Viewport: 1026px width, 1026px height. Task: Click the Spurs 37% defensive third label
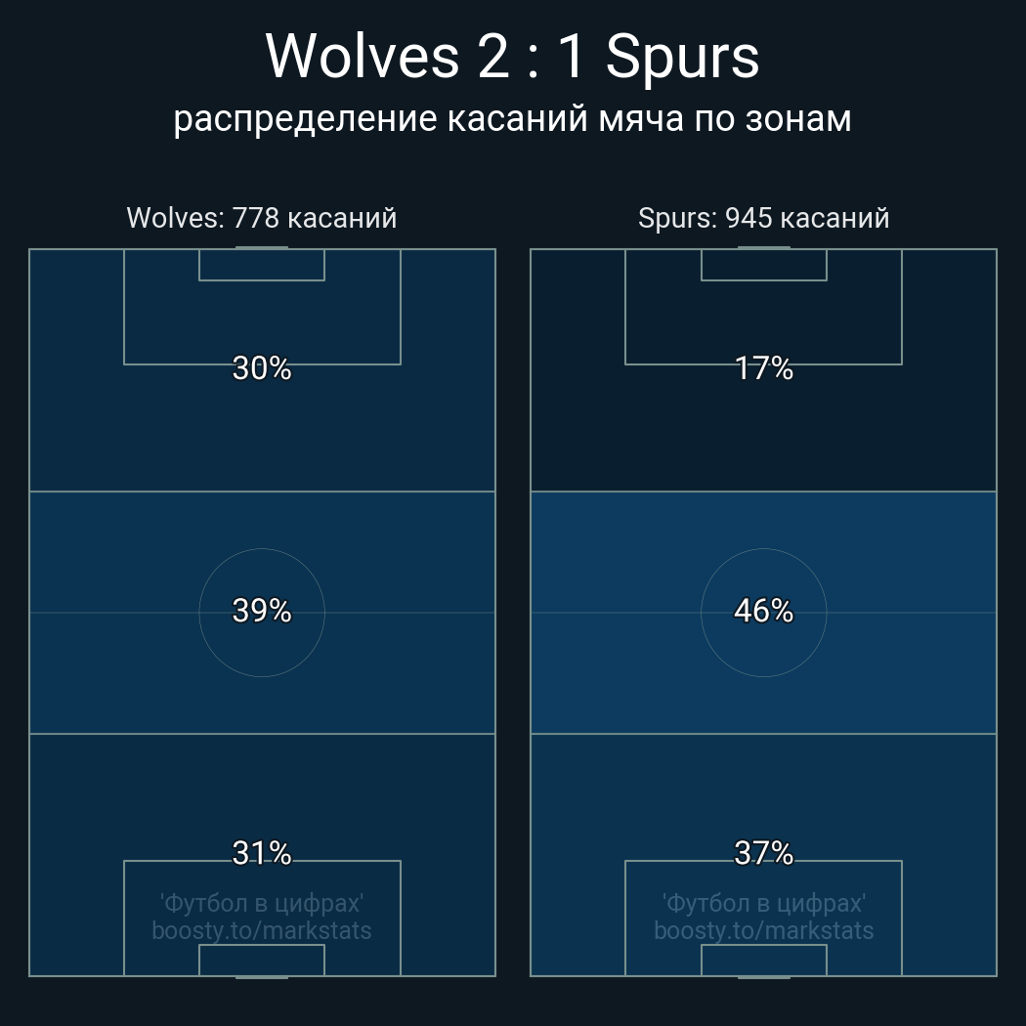pos(763,853)
